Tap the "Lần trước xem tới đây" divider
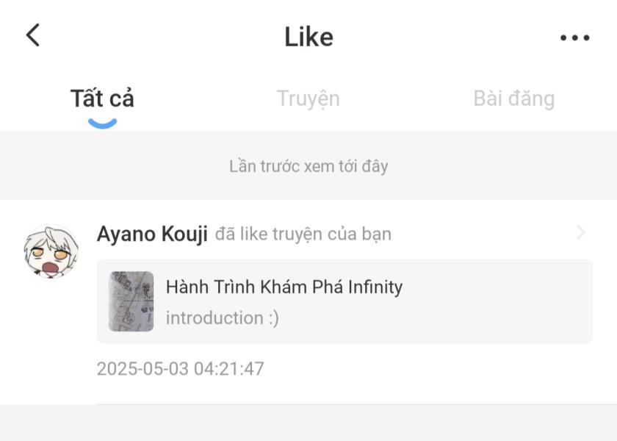This screenshot has height=441, width=617. [308, 166]
